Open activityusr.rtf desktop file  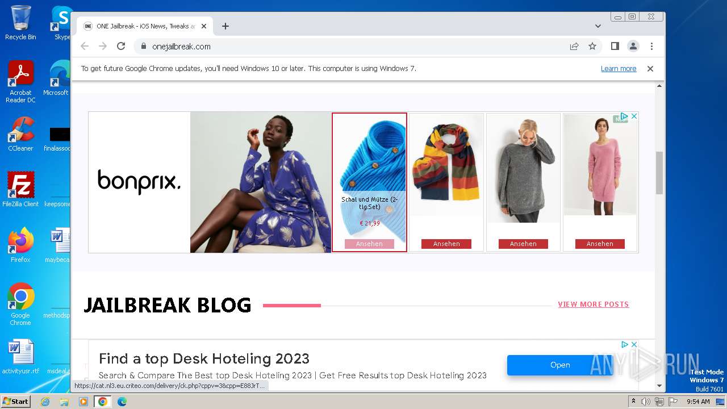pos(20,357)
